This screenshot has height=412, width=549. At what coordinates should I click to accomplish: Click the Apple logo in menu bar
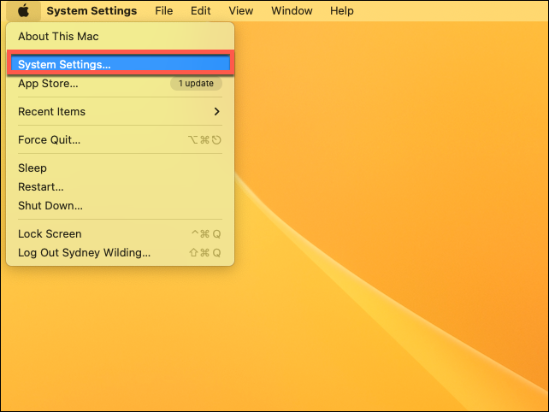coord(24,11)
